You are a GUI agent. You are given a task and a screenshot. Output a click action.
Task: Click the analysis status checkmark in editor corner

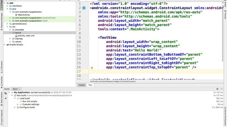point(222,3)
